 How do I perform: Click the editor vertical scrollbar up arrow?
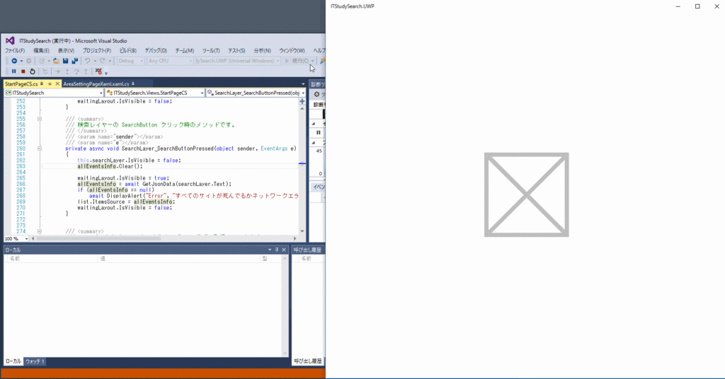click(x=302, y=108)
